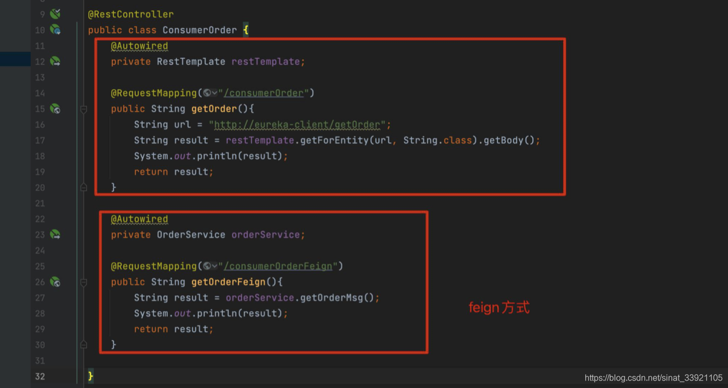Follow the http://eureka-client/getOrder URL string
This screenshot has width=728, height=388.
(x=297, y=125)
